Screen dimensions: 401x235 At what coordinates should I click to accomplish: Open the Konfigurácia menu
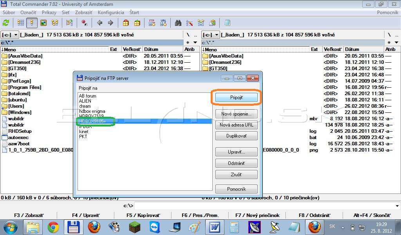(x=111, y=12)
